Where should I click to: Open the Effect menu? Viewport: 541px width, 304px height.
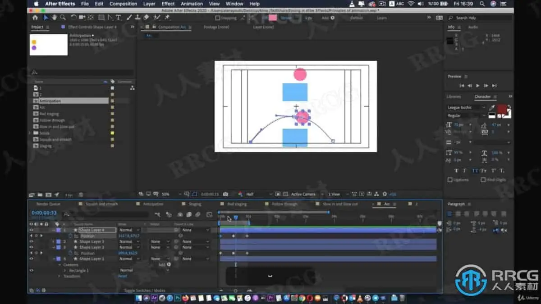(168, 4)
